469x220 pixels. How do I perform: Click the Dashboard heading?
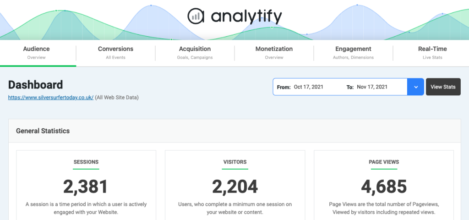tap(36, 85)
